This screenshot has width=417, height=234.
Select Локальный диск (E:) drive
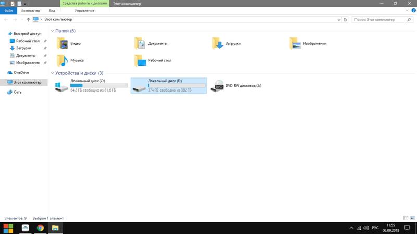pos(169,85)
